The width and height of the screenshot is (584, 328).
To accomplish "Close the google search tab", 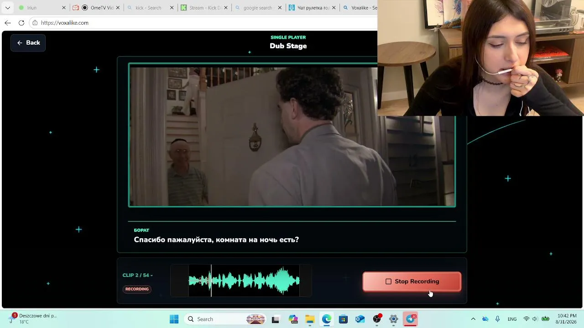I will pos(280,8).
